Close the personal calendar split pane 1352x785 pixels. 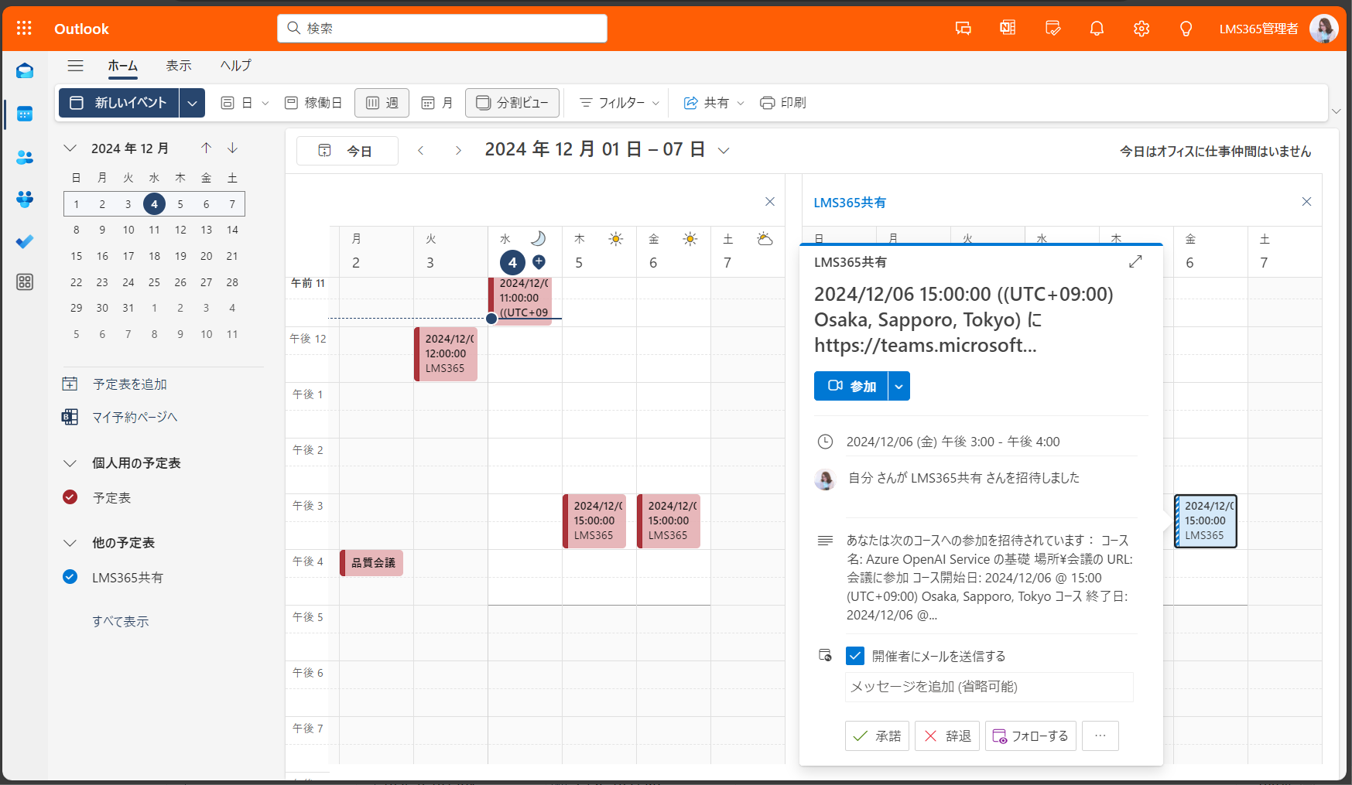click(x=770, y=202)
